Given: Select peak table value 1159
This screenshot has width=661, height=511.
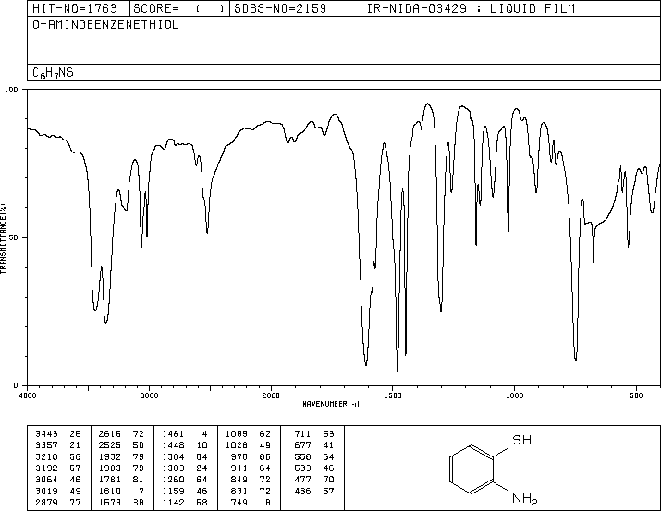Looking at the screenshot, I should (173, 492).
